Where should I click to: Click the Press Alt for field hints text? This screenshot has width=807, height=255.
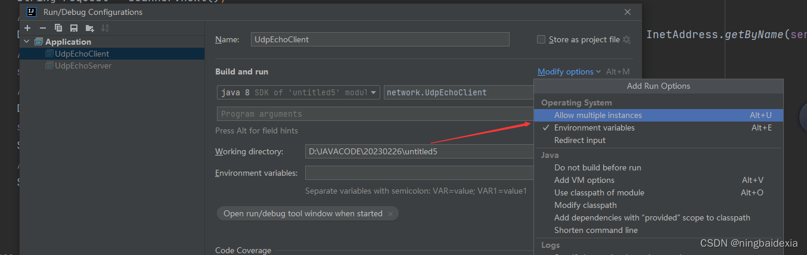[x=256, y=130]
